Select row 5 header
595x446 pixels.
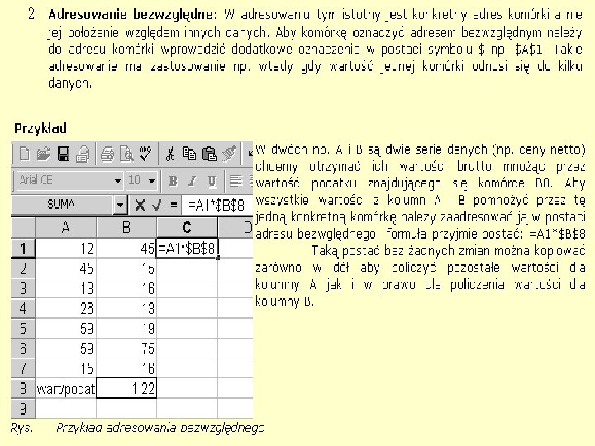tap(23, 328)
